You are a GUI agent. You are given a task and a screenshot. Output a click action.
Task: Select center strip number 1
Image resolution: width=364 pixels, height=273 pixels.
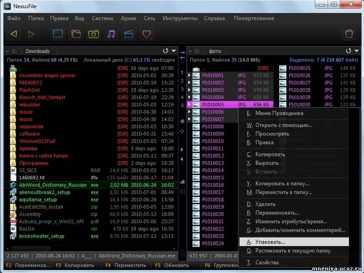pyautogui.click(x=182, y=73)
